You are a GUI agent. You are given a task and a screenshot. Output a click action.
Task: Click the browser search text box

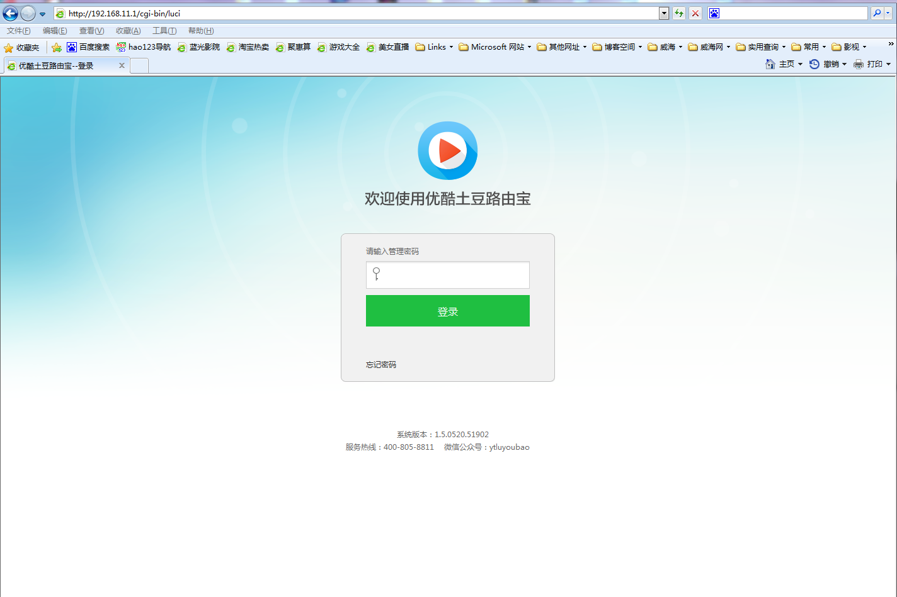click(794, 13)
